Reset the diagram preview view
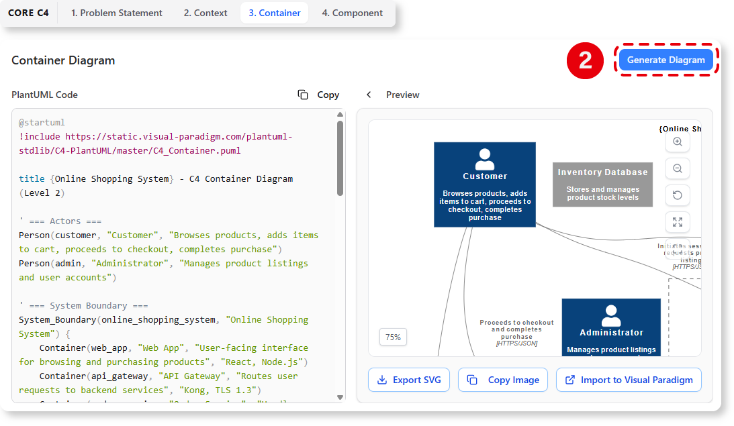734x426 pixels. click(678, 195)
